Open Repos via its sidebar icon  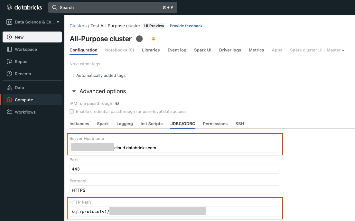[x=9, y=61]
